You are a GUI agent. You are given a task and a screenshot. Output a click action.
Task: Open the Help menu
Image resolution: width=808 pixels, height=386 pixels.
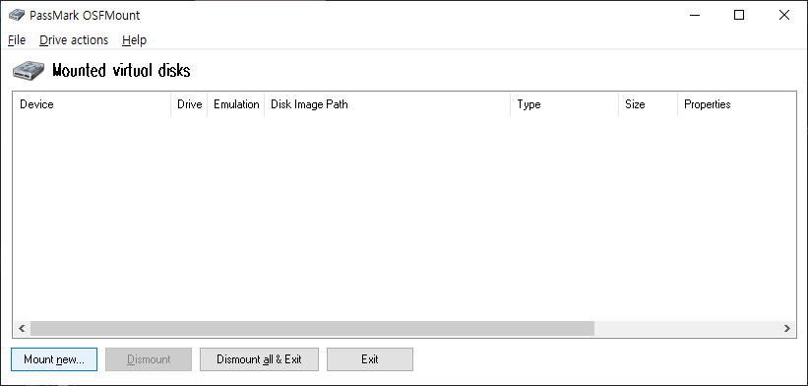(134, 40)
